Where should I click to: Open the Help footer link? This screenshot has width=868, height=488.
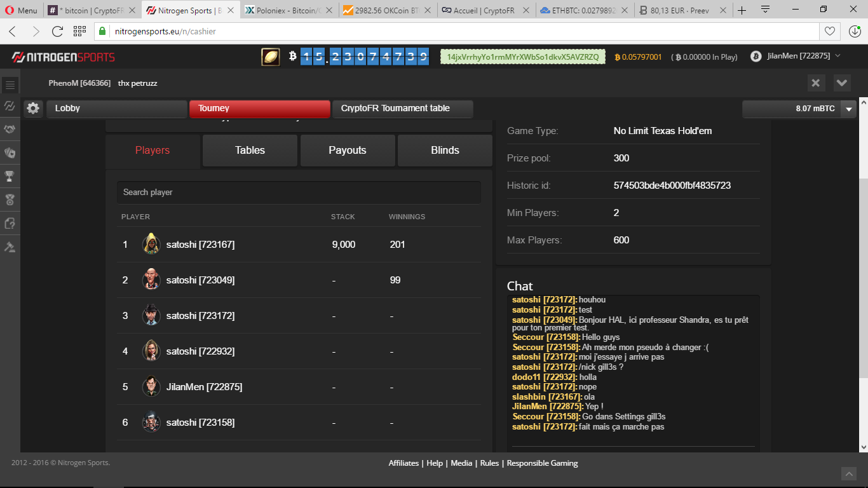pyautogui.click(x=435, y=463)
